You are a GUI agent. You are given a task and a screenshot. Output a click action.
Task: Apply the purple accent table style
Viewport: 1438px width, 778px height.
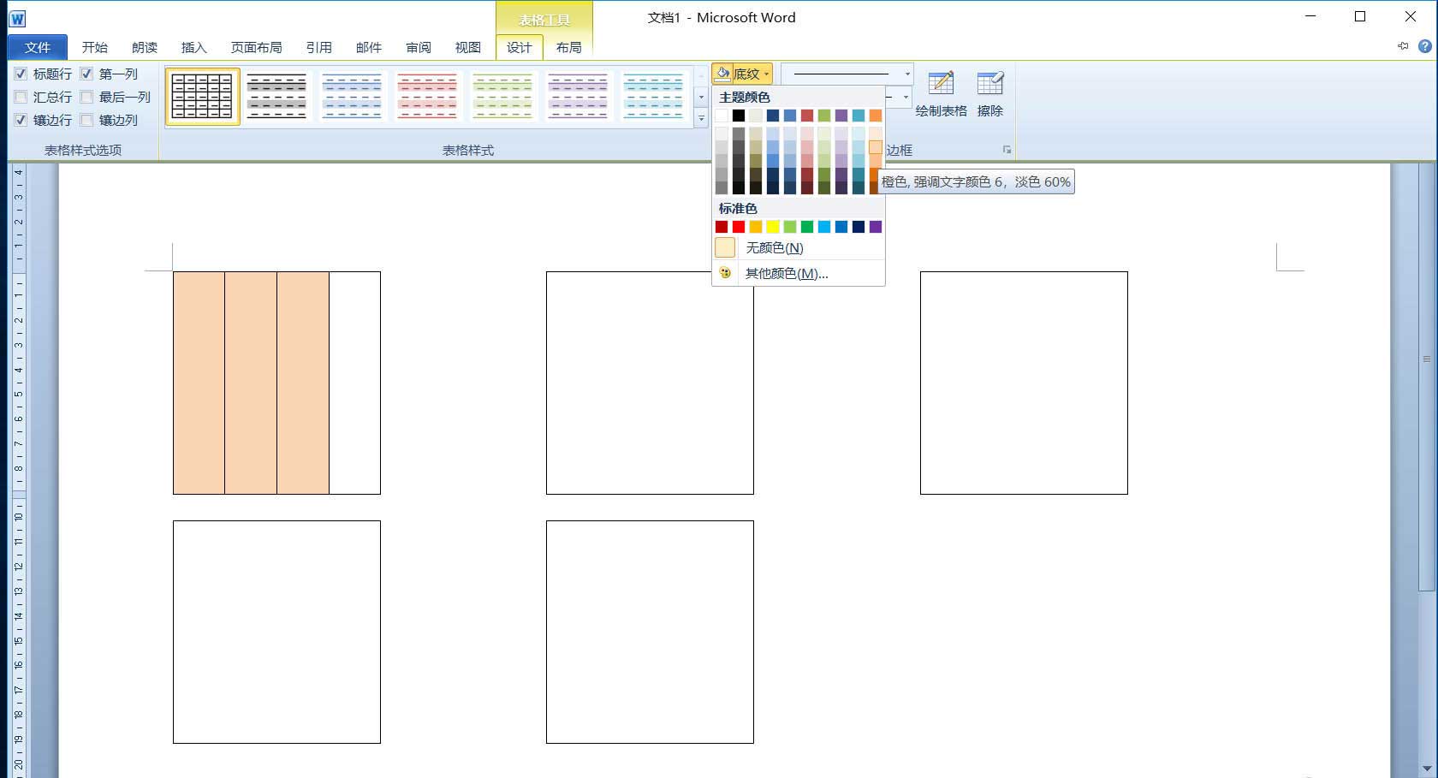click(x=578, y=96)
